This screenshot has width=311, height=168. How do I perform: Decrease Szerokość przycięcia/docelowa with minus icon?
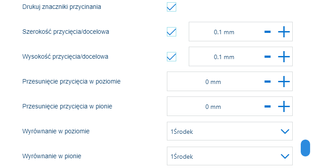[x=268, y=32]
